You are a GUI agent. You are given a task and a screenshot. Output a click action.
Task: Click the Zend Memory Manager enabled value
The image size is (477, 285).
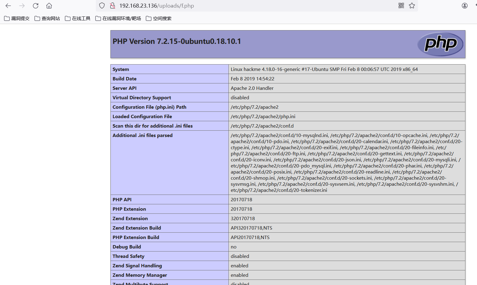click(239, 275)
